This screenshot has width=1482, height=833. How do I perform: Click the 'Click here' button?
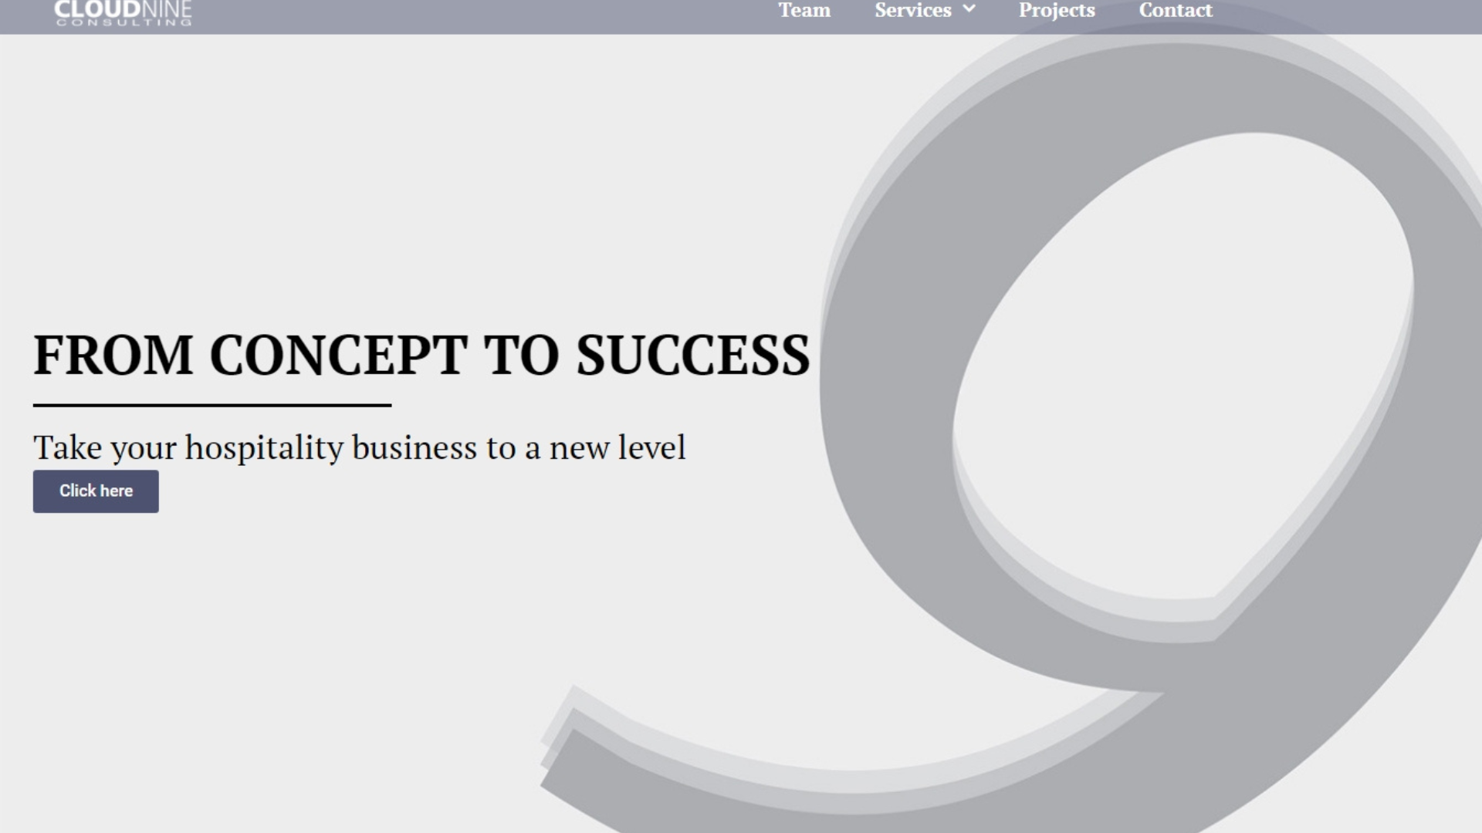coord(96,491)
